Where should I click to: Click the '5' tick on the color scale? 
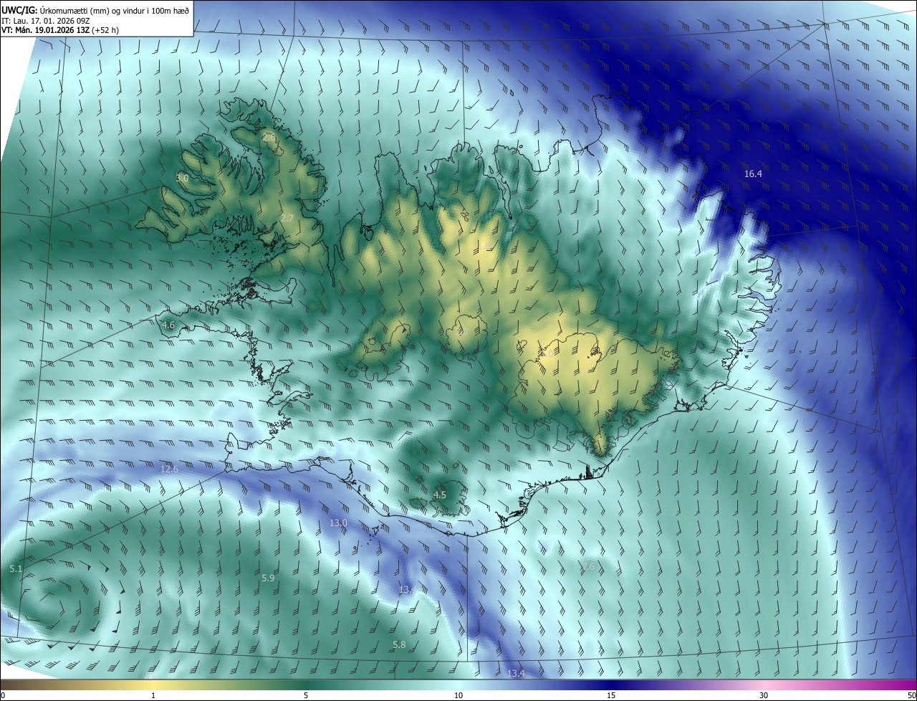point(306,695)
